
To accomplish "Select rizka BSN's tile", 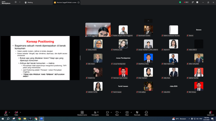I will pos(173,86).
